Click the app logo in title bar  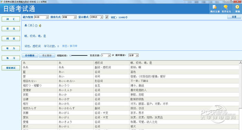coord(1,1)
